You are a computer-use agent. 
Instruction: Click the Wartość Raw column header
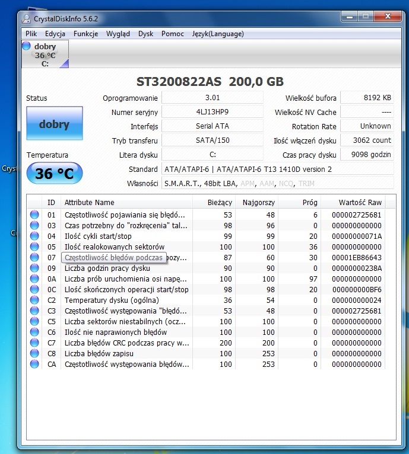(x=353, y=202)
